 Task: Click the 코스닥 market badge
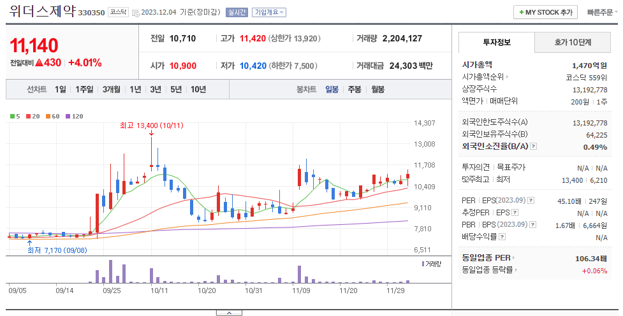click(x=118, y=12)
